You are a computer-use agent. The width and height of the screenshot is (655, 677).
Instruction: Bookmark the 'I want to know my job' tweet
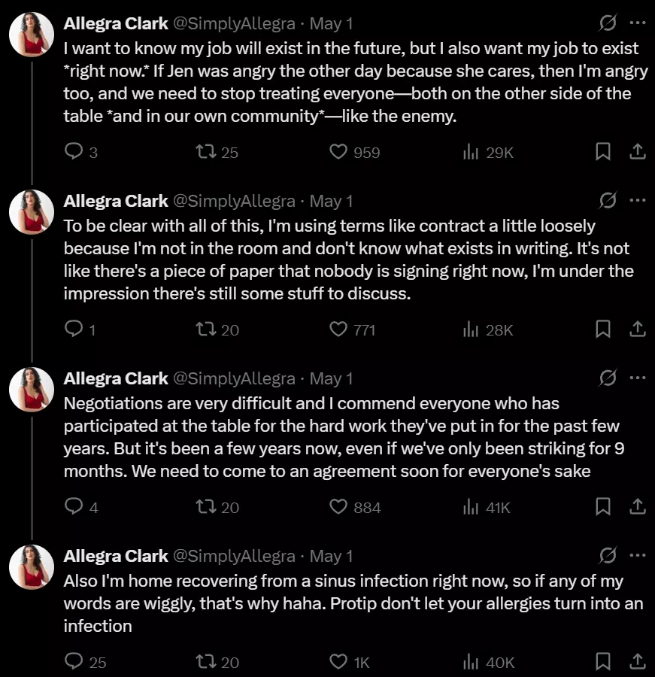tap(603, 151)
